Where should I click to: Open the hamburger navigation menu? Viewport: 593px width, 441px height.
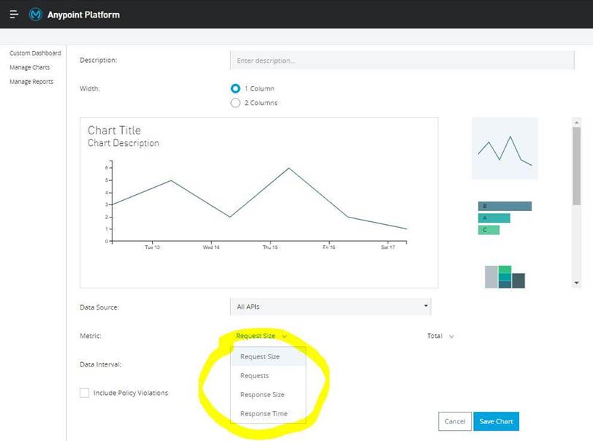click(14, 15)
